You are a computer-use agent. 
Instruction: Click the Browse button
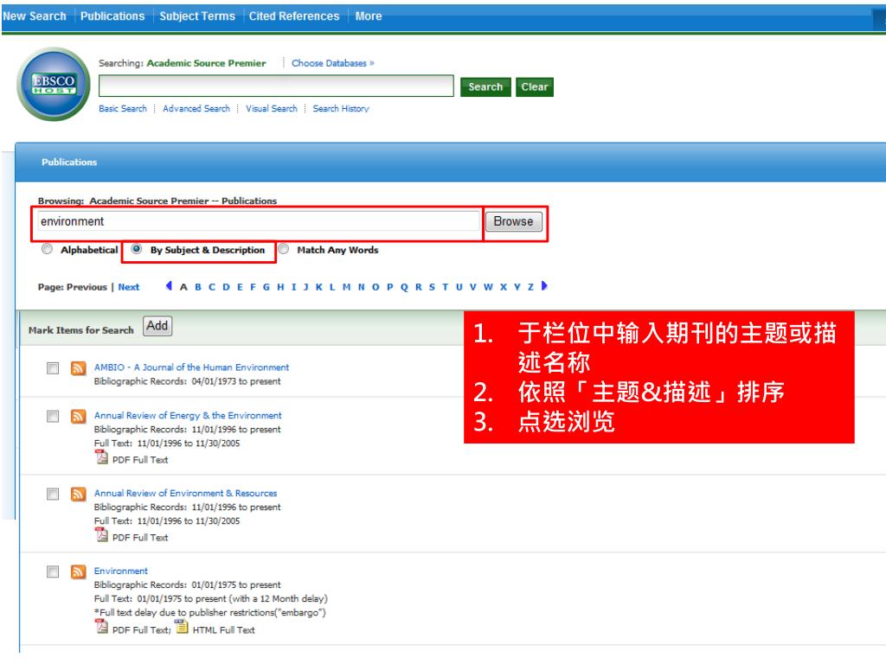[x=513, y=221]
